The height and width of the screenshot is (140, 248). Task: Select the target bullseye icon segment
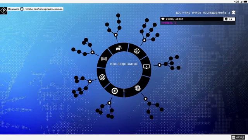click(x=102, y=77)
